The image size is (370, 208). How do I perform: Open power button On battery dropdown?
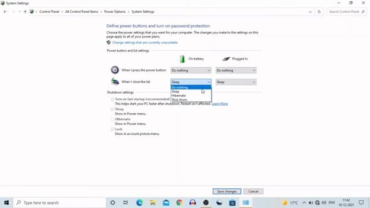pyautogui.click(x=191, y=70)
